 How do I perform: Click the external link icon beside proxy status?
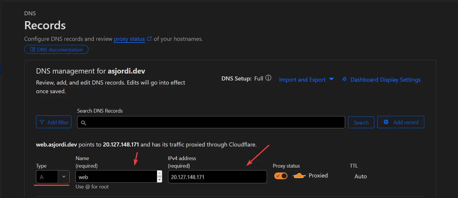click(149, 38)
